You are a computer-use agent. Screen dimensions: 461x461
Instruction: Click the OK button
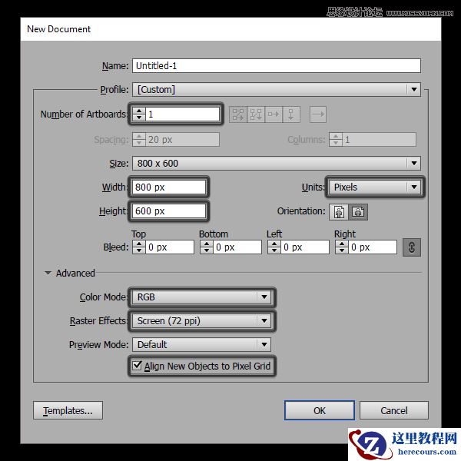(320, 410)
